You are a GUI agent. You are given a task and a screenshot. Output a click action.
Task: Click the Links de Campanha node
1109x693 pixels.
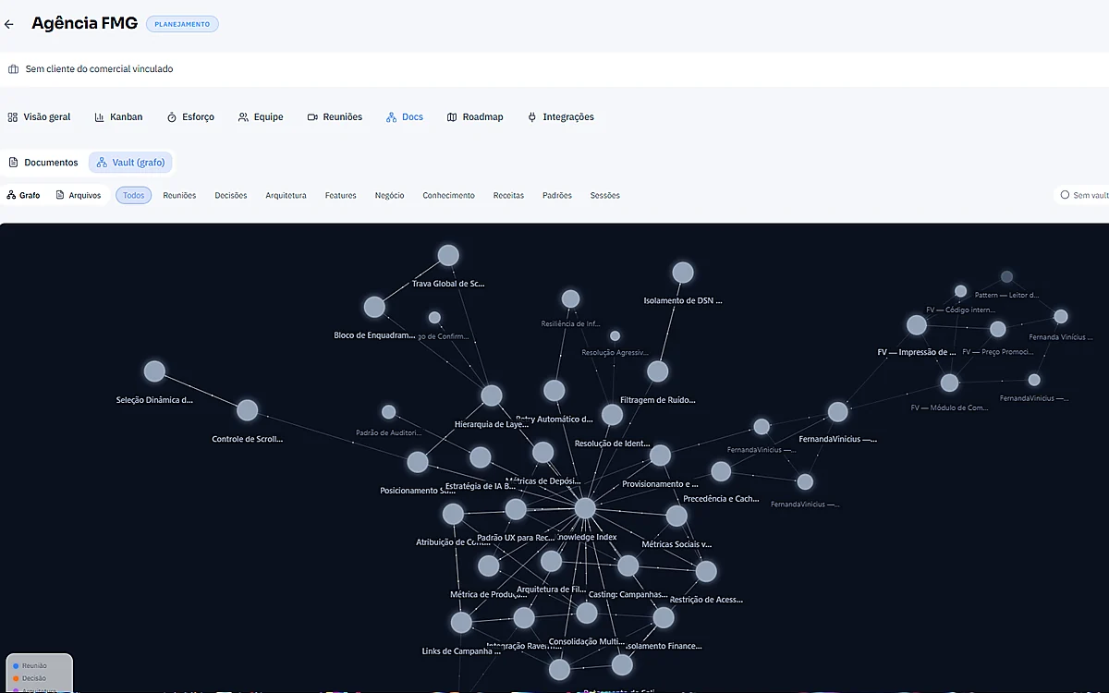tap(461, 623)
